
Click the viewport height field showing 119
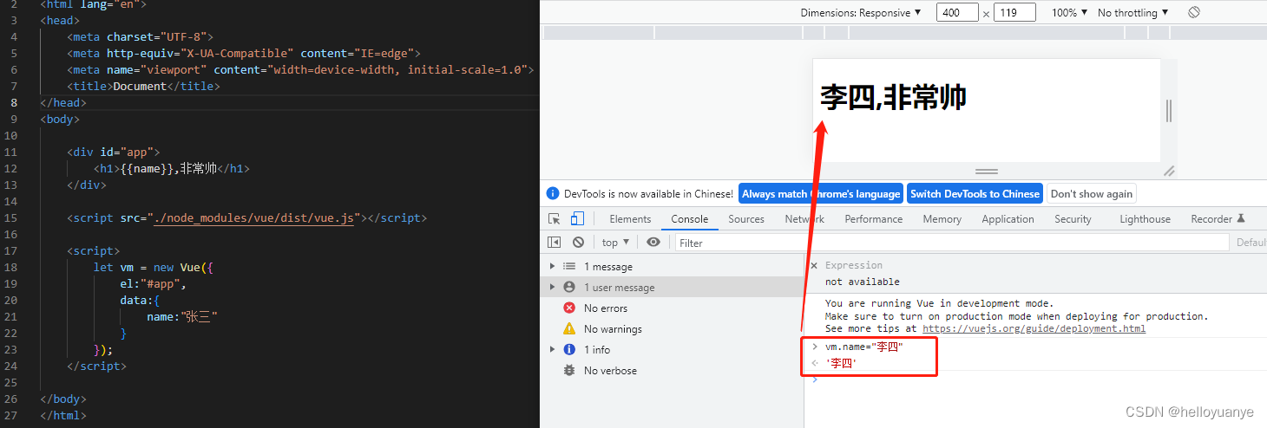point(1014,12)
